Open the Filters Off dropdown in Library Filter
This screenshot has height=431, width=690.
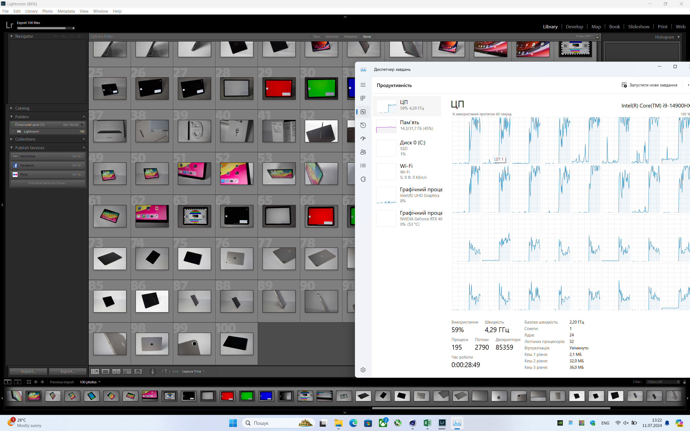point(584,36)
